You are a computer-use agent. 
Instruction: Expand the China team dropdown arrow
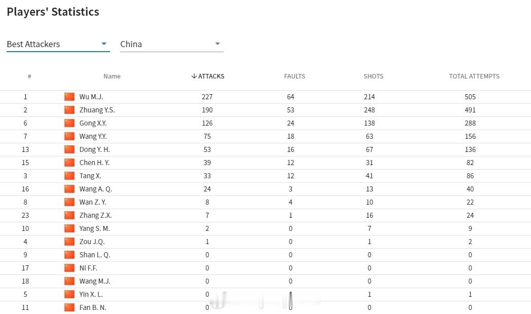218,44
